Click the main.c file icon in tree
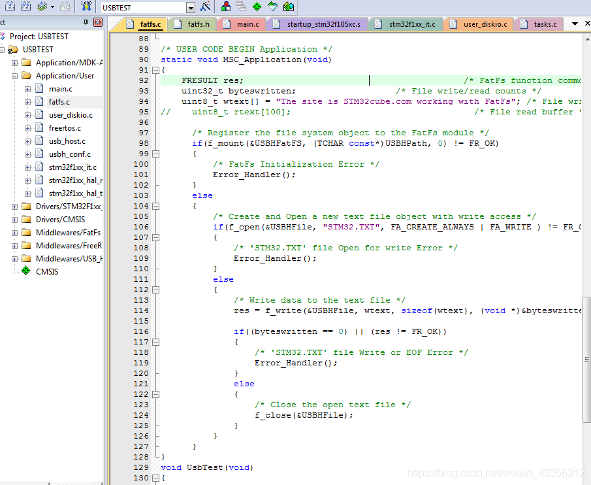Viewport: 591px width, 485px height. (x=40, y=89)
